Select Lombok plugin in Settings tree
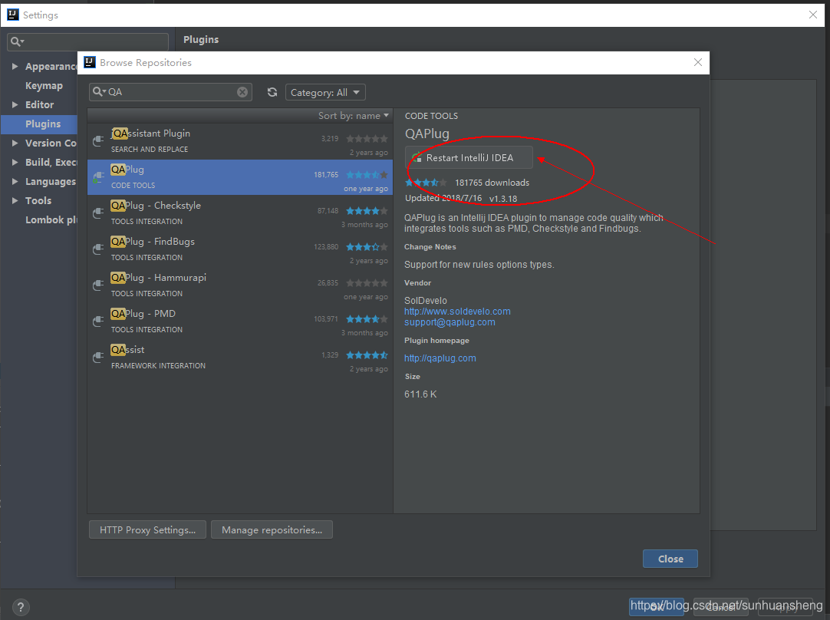This screenshot has height=620, width=830. tap(51, 219)
